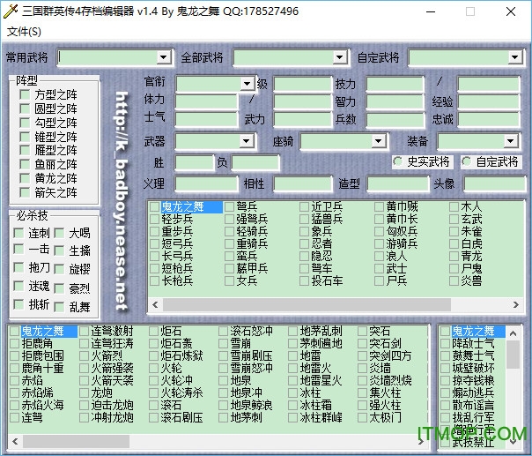The height and width of the screenshot is (456, 532).
Task: Expand the 全部武将 dropdown
Action: (x=339, y=57)
